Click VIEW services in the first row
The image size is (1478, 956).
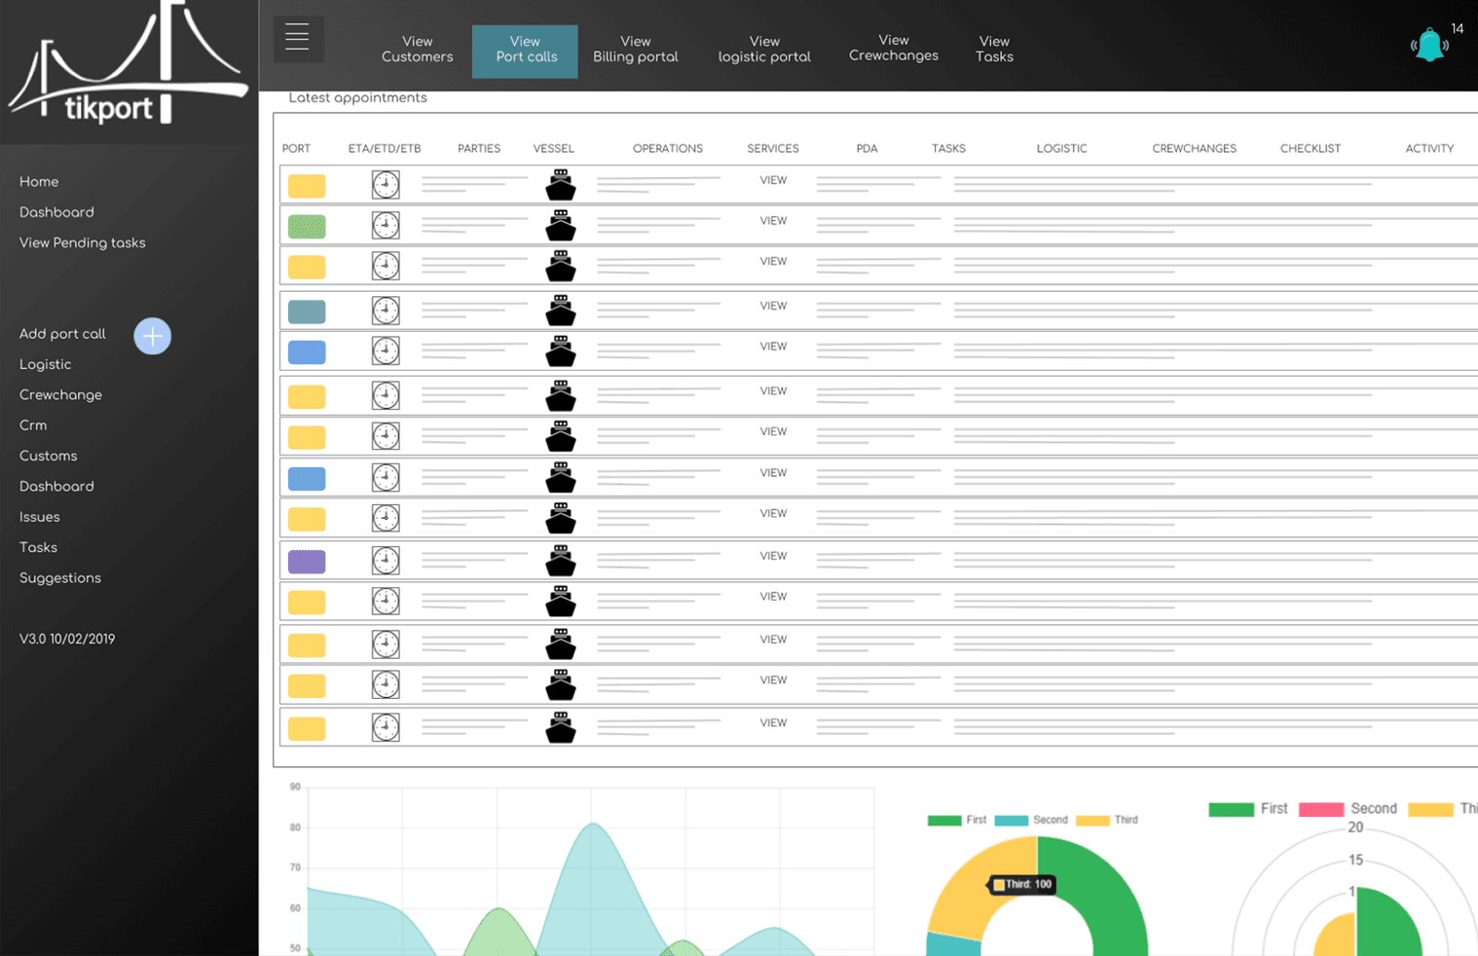pyautogui.click(x=773, y=180)
